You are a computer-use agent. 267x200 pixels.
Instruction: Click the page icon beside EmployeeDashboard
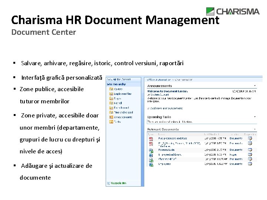point(151,155)
